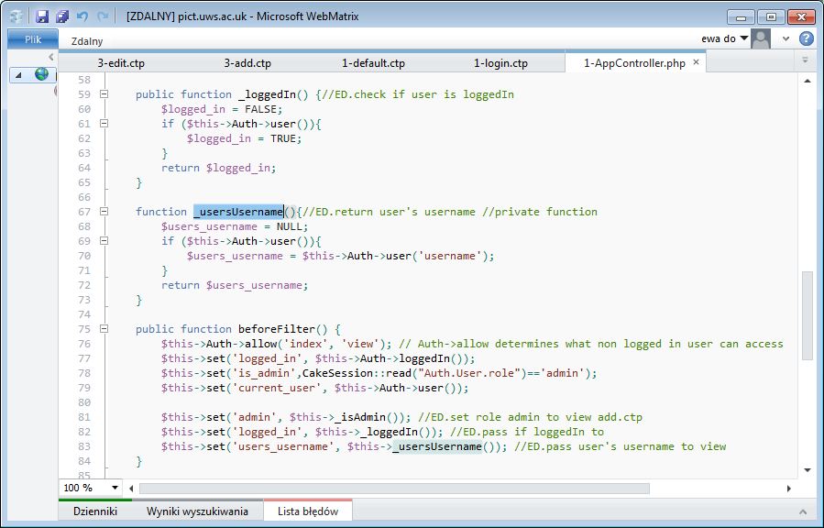Image resolution: width=824 pixels, height=528 pixels.
Task: Switch to the 1-login.ctp tab
Action: pos(500,63)
